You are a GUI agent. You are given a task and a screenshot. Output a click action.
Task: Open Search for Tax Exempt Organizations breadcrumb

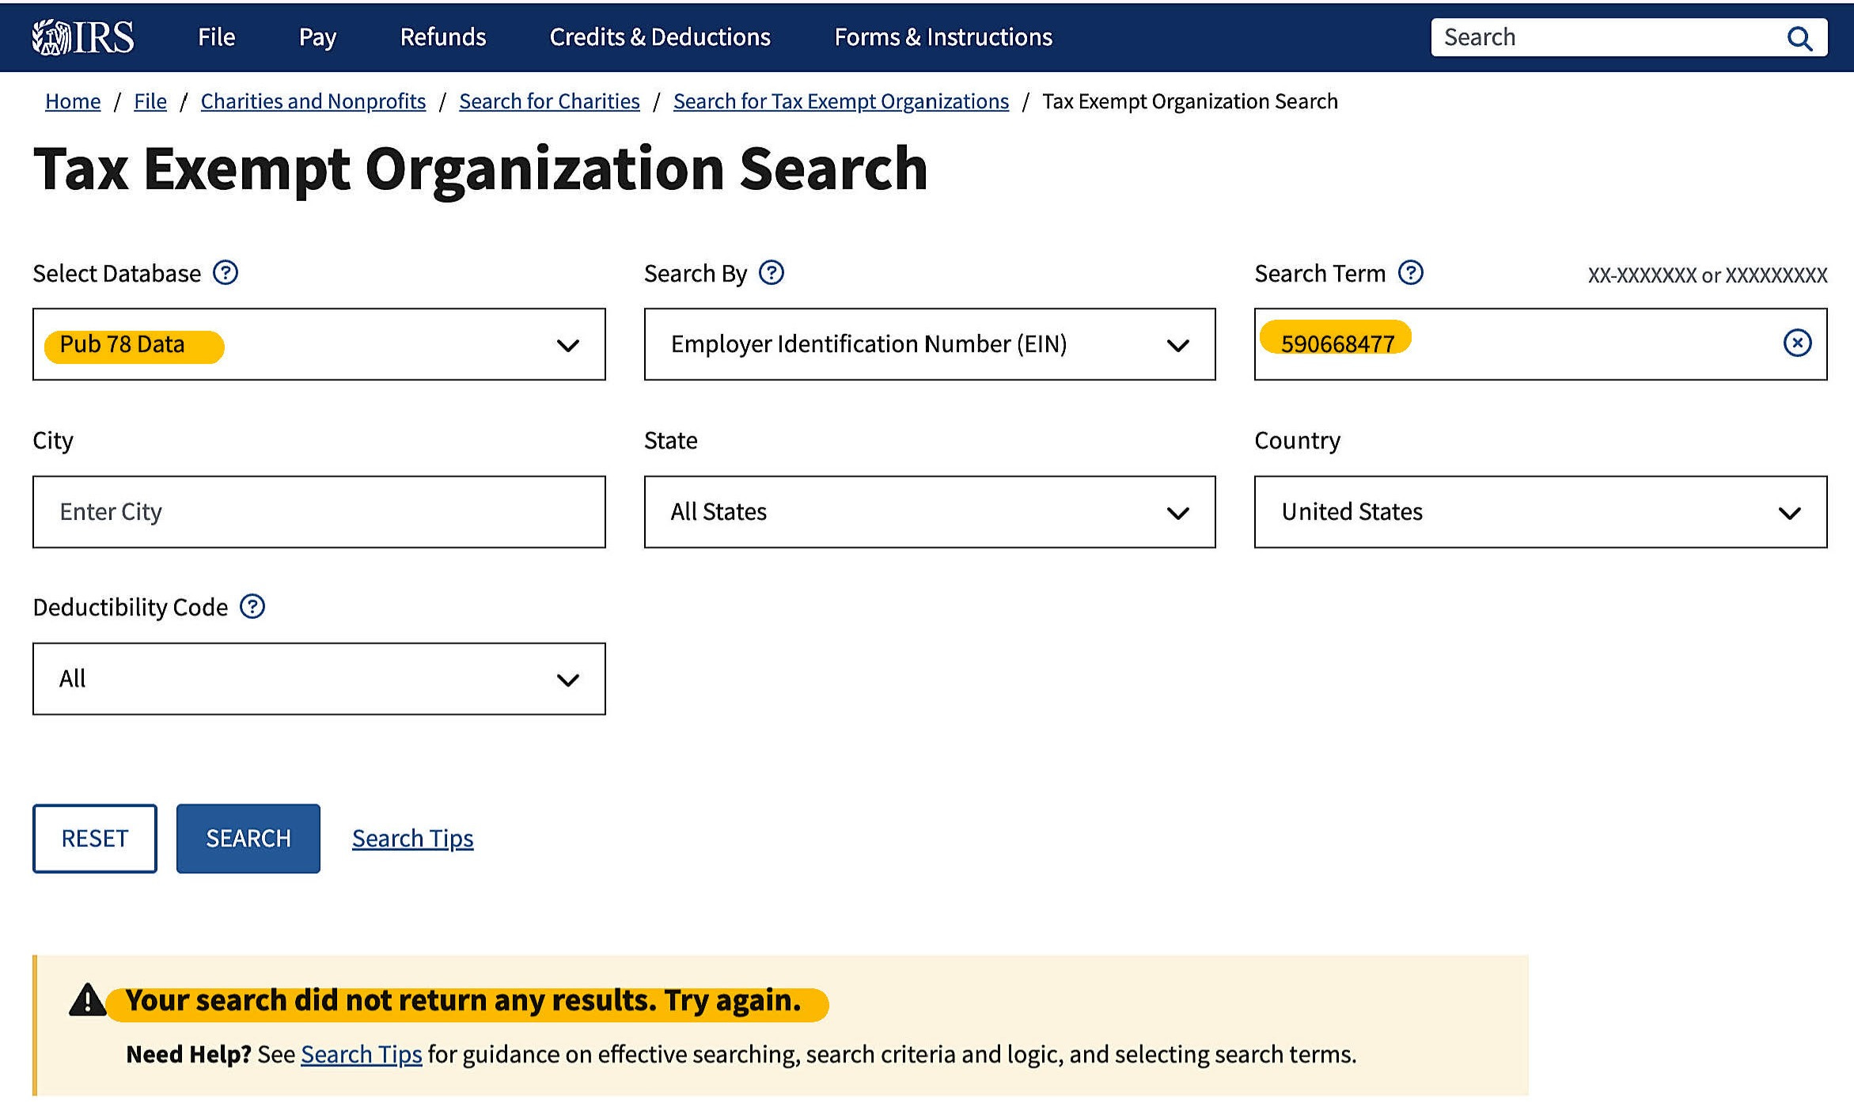(841, 101)
